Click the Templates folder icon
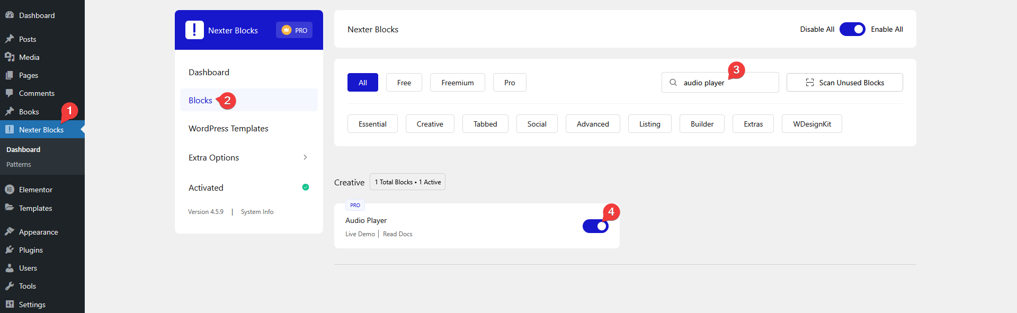This screenshot has width=1017, height=313. [10, 208]
